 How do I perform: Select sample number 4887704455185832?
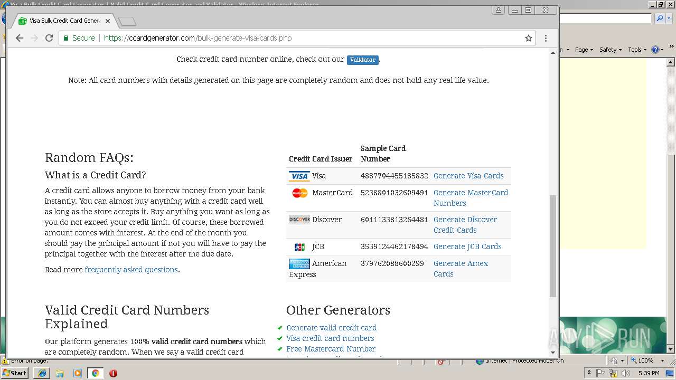pos(395,176)
